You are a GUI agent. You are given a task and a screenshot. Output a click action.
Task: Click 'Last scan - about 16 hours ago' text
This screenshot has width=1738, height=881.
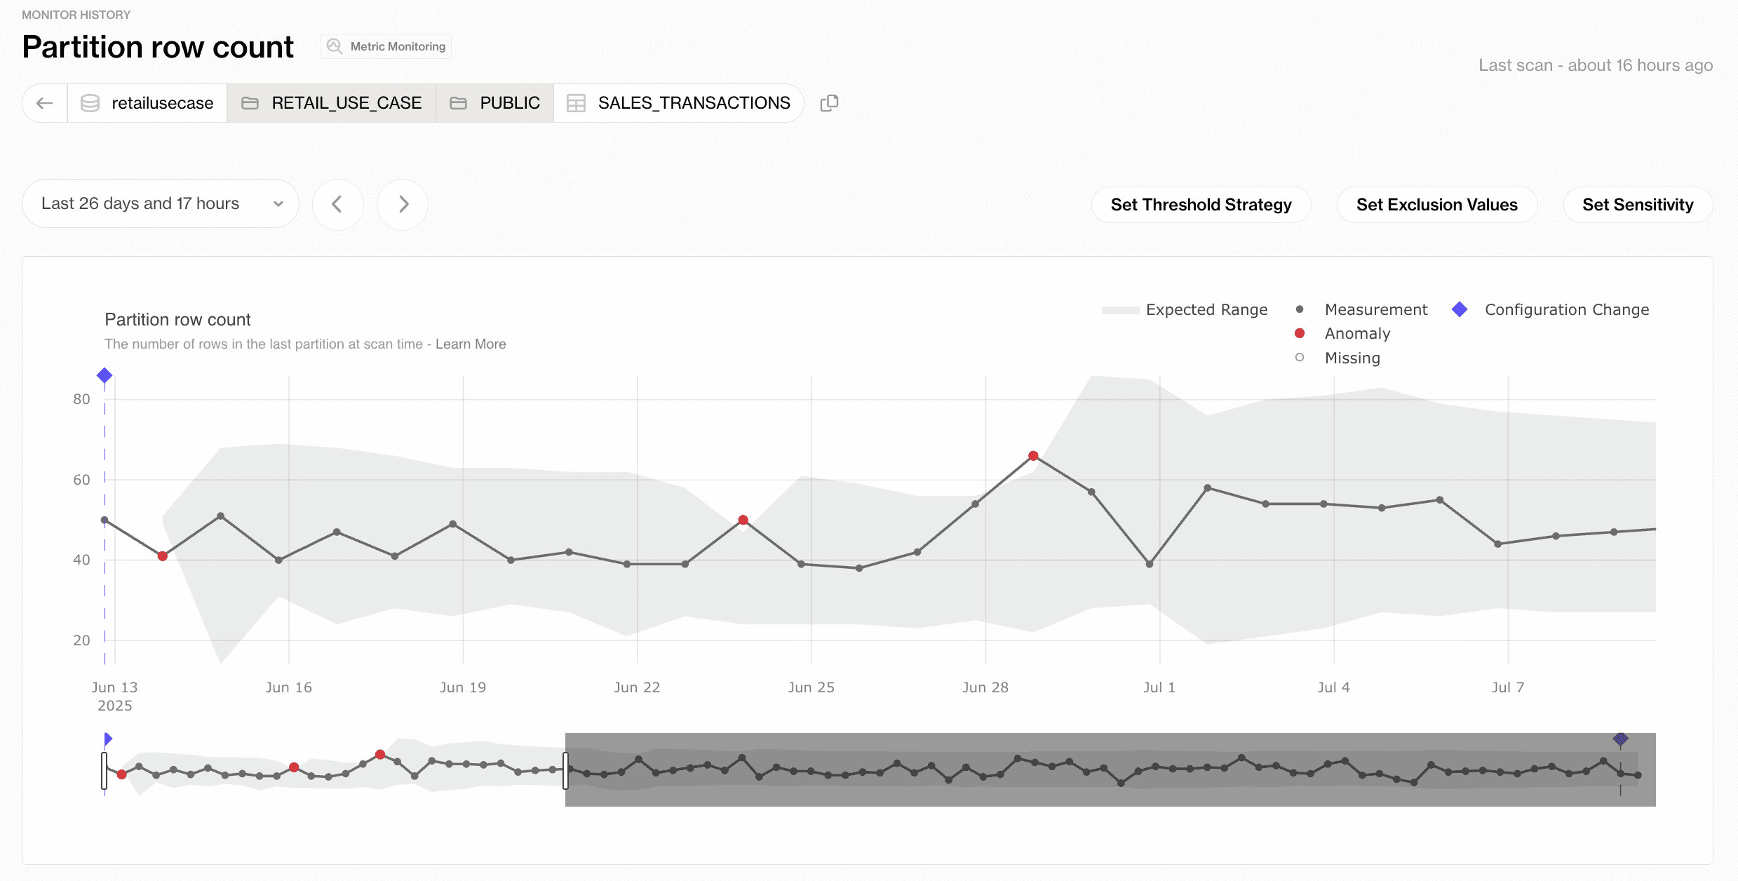point(1596,65)
